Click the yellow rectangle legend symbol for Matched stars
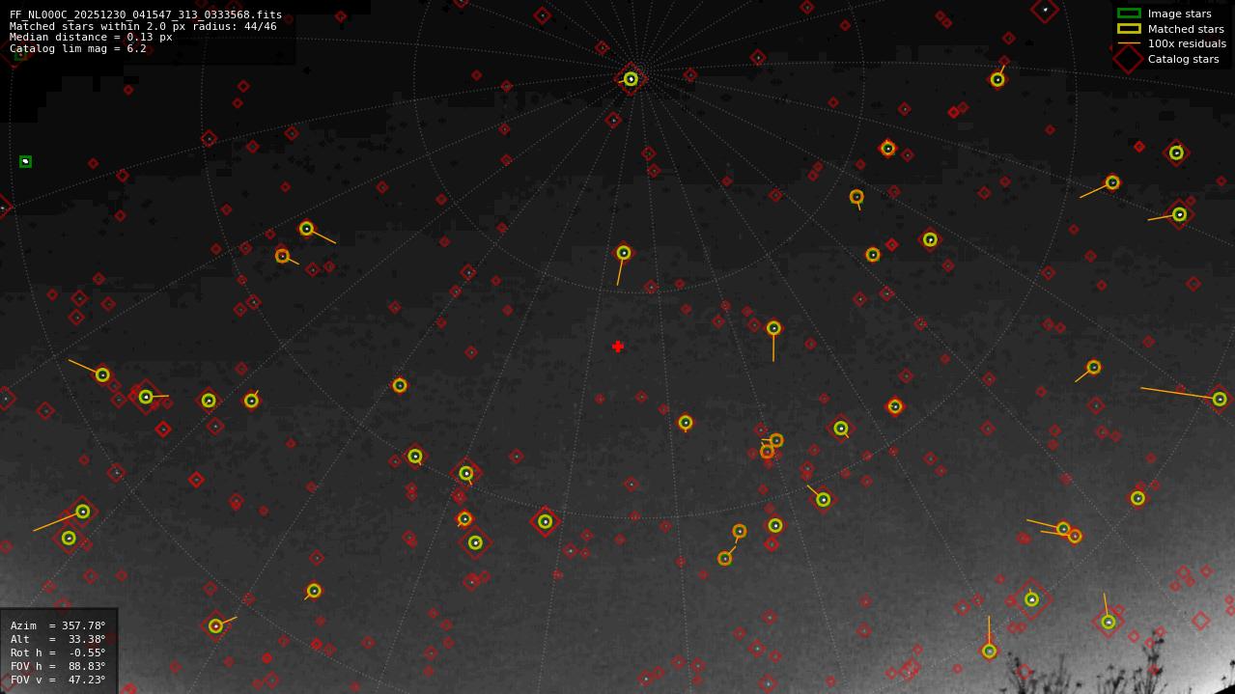 [x=1129, y=29]
